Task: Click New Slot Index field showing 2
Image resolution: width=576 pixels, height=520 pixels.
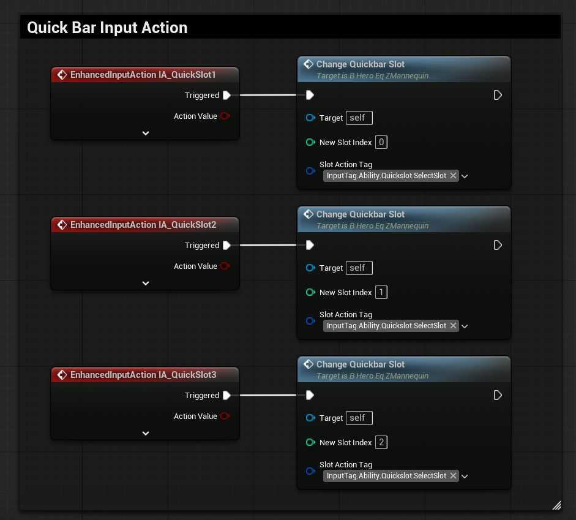Action: tap(381, 442)
